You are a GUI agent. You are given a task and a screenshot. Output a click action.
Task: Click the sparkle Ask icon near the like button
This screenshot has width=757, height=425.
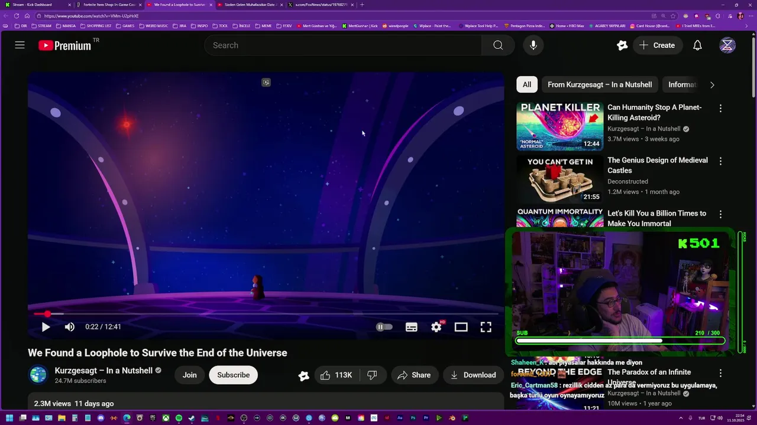tap(304, 375)
